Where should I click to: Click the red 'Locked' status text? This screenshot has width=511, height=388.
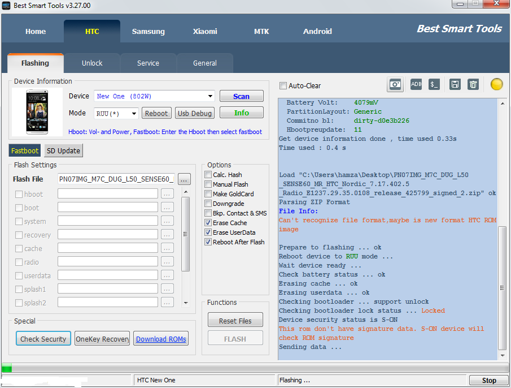click(433, 311)
